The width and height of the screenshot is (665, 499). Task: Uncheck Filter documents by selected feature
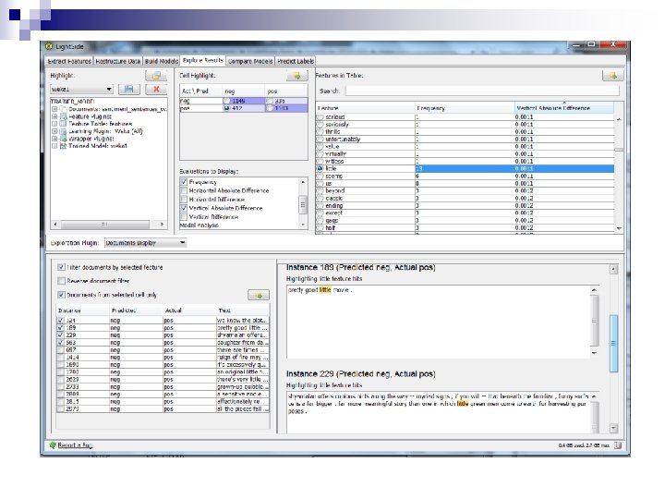tap(61, 267)
